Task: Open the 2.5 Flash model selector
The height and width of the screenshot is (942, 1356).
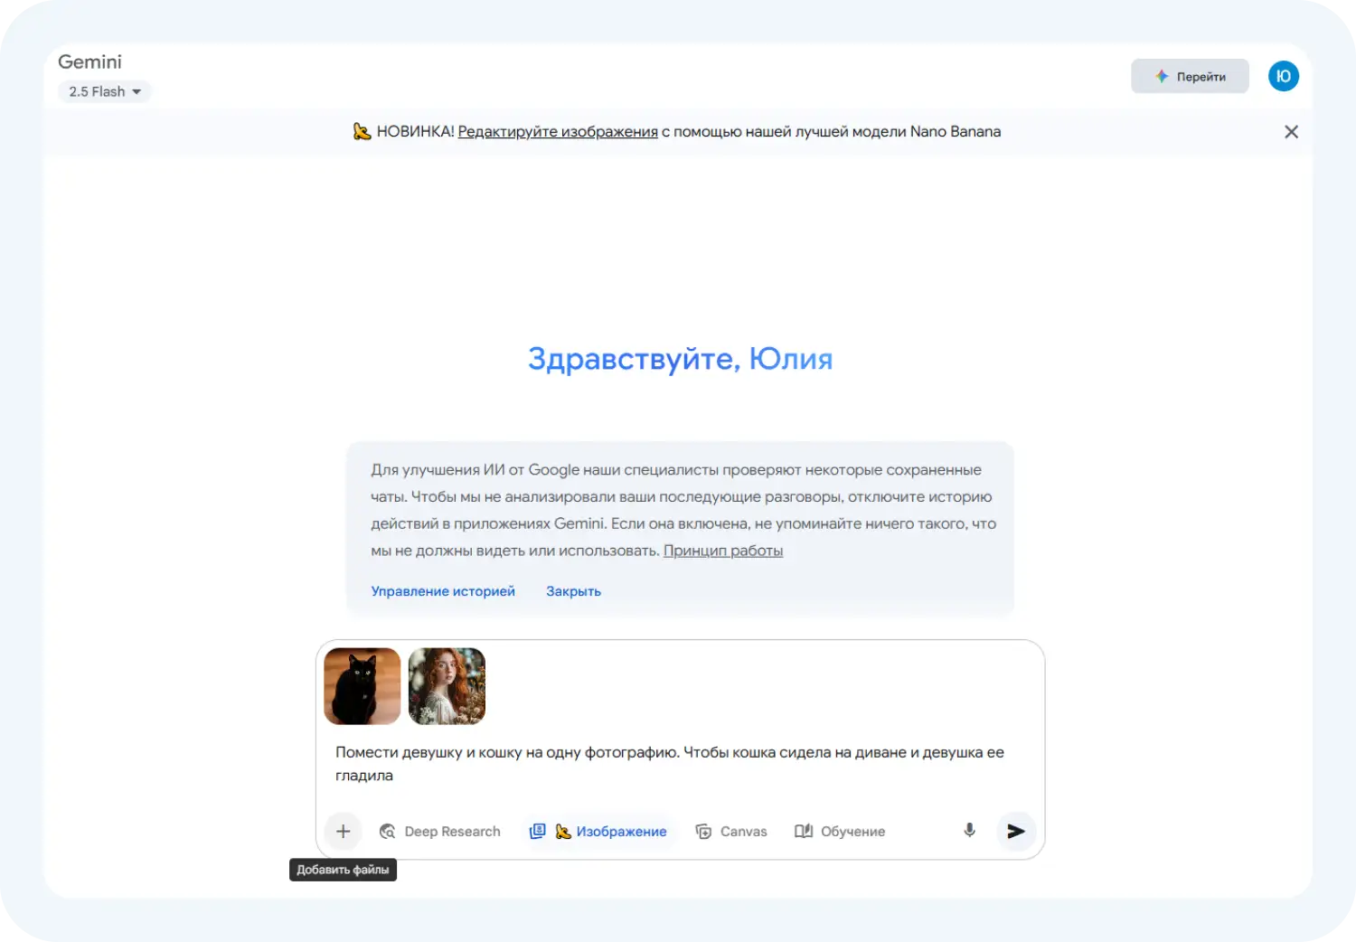Action: [98, 91]
